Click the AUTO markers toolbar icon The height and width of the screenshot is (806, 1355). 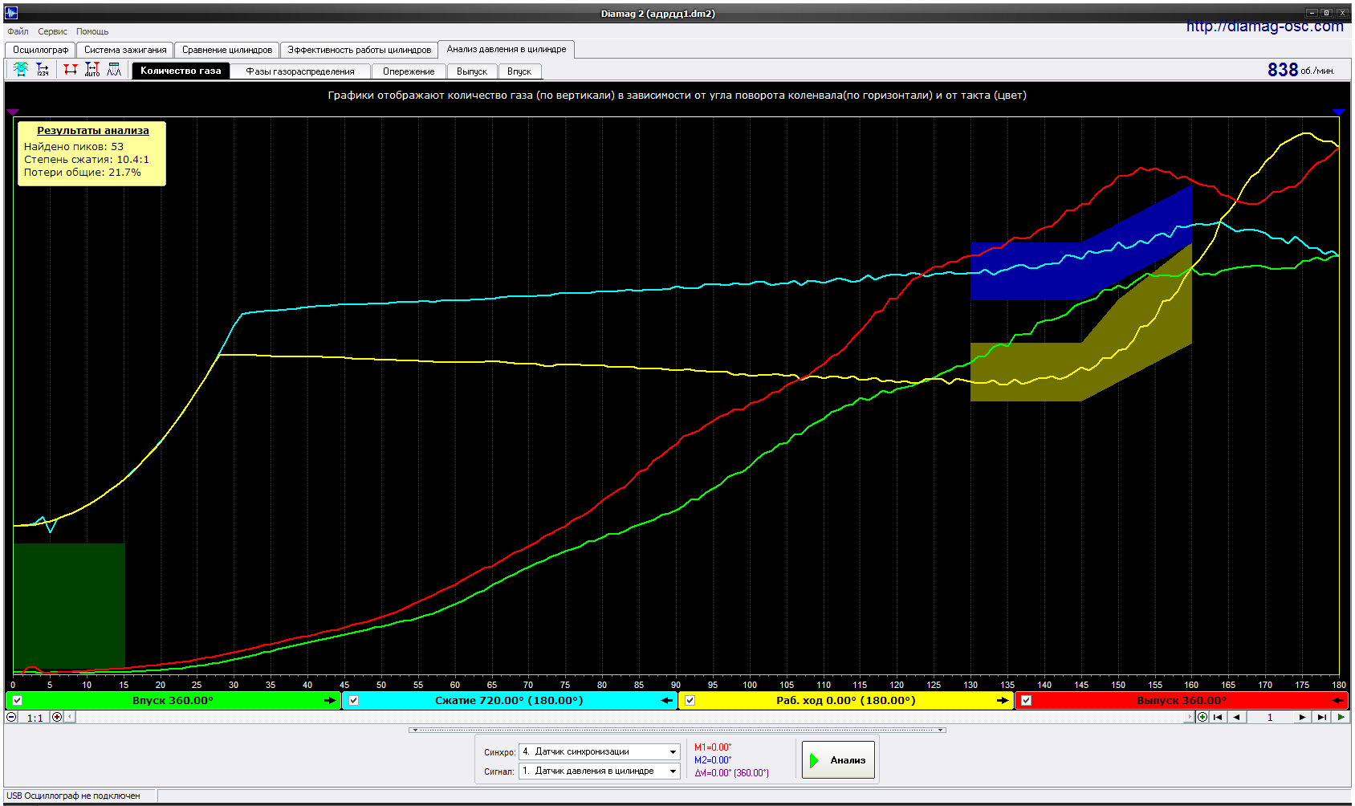tap(92, 70)
